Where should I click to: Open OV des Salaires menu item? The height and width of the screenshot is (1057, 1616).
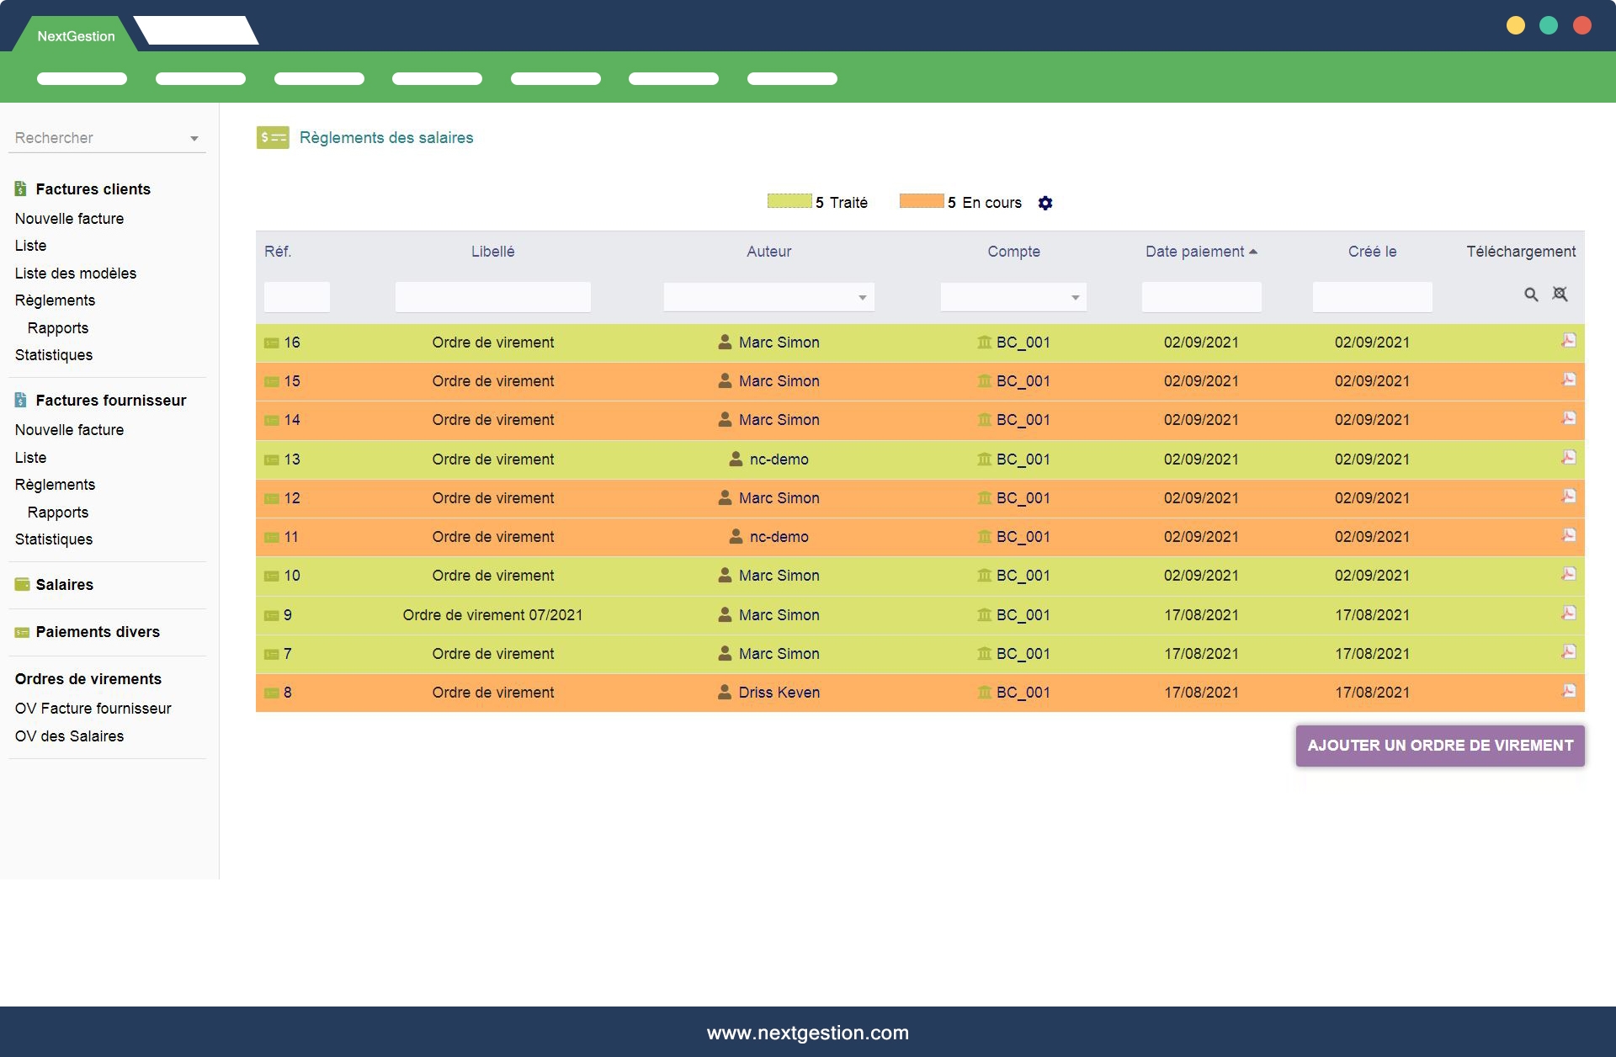69,736
